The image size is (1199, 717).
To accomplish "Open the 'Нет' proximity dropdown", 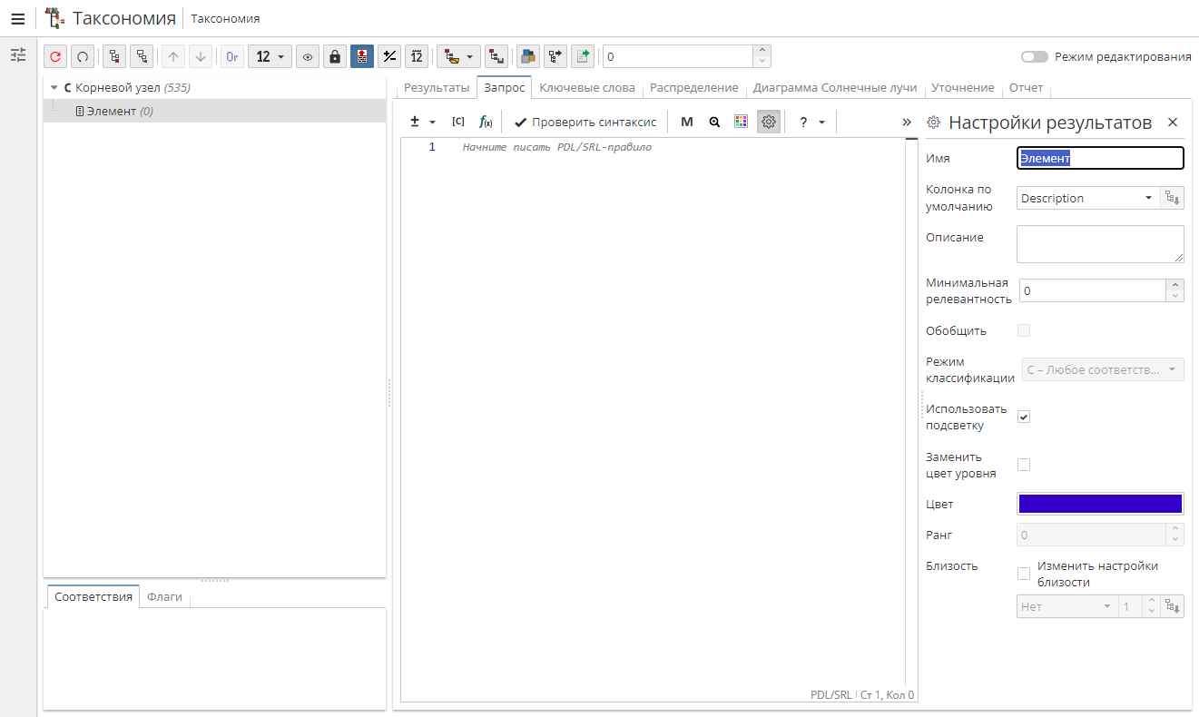I will pos(1066,606).
